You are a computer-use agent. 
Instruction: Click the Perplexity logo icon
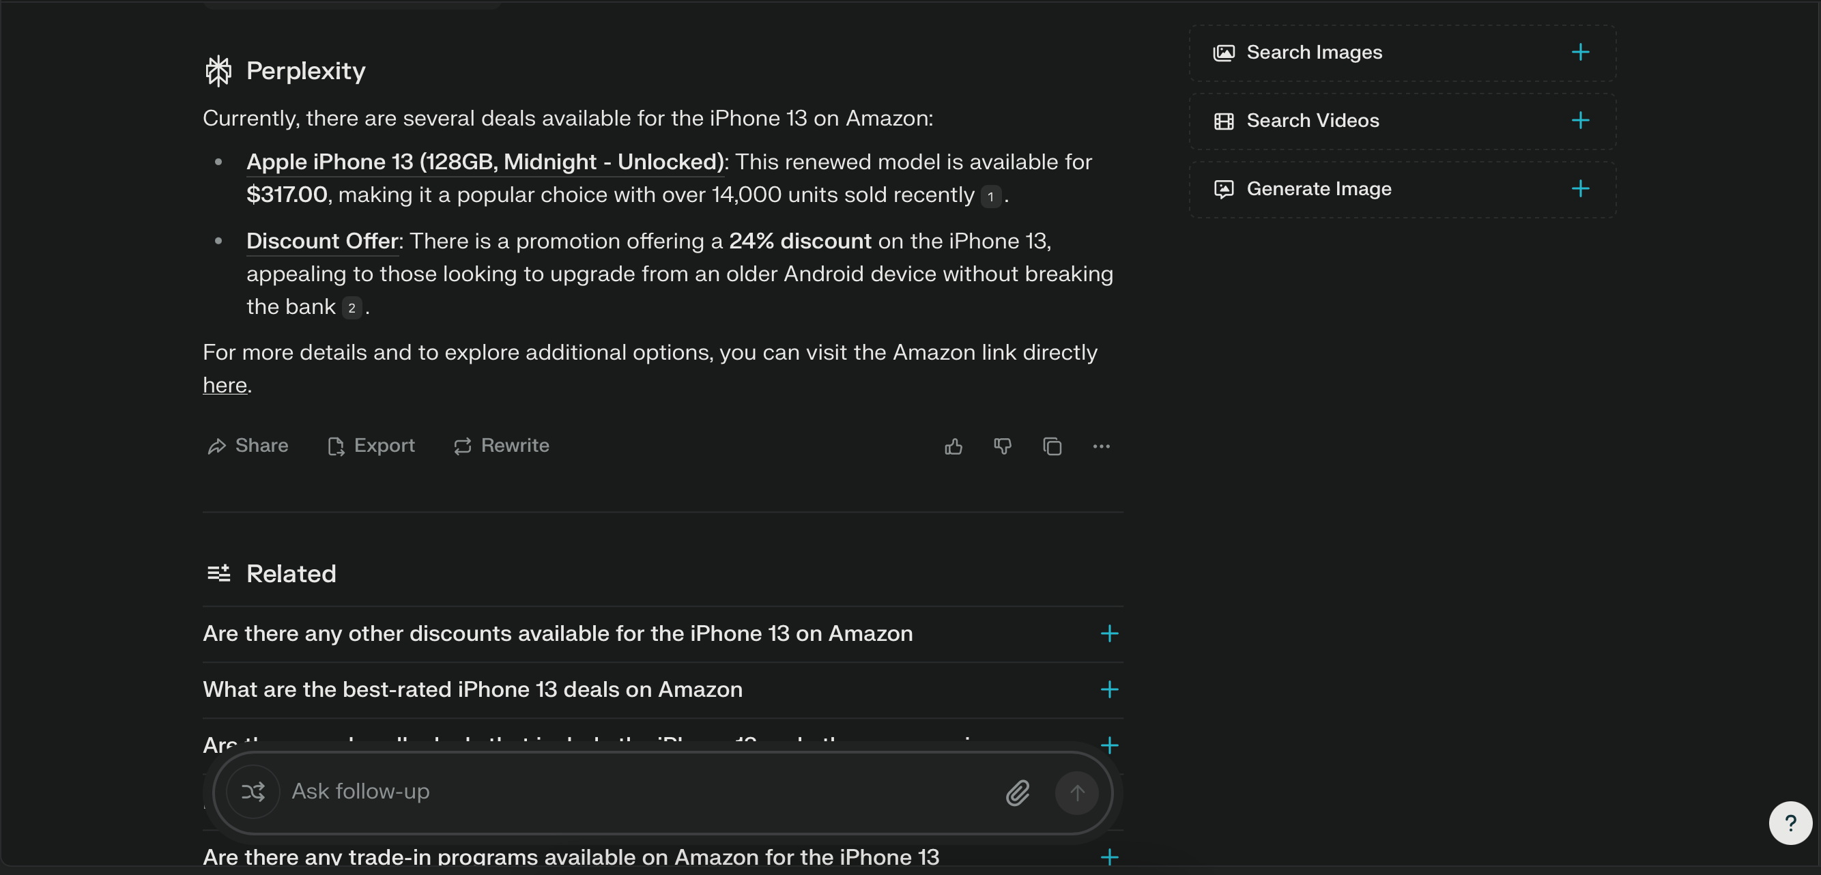218,72
